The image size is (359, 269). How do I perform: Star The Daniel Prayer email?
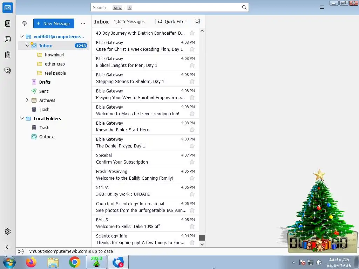[192, 146]
